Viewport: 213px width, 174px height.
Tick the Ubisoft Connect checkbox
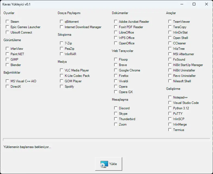click(7, 32)
